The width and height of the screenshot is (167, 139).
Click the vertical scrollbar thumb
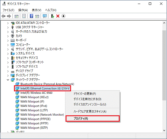tap(164, 65)
